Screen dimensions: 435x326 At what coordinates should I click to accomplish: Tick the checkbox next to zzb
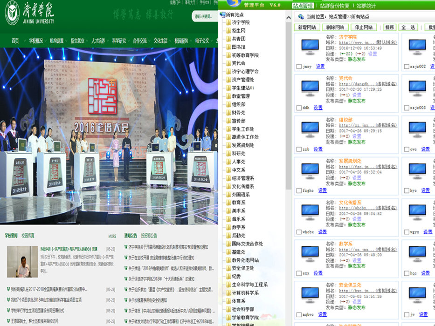(299, 149)
